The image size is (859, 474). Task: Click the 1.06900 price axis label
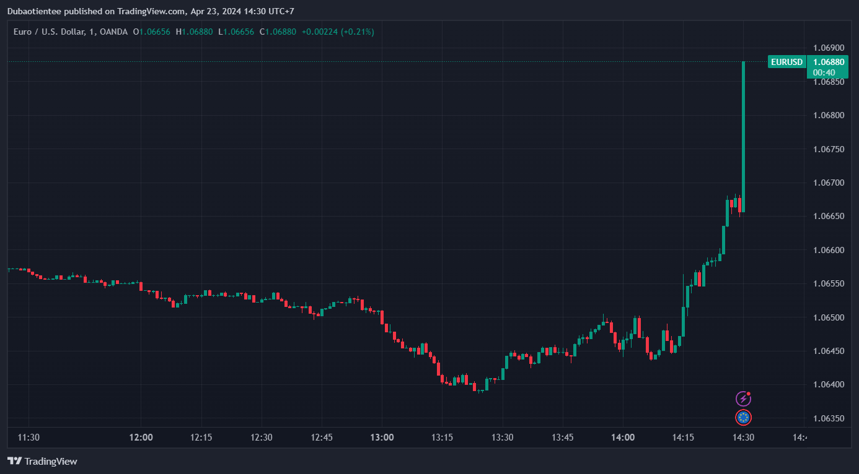click(x=829, y=48)
